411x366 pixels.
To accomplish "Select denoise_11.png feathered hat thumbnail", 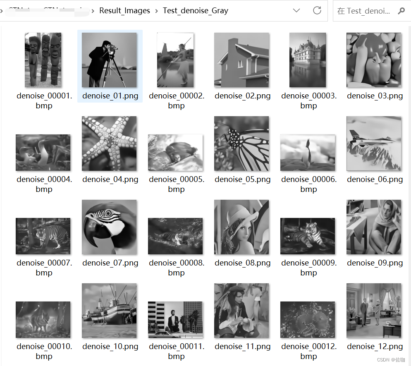I will point(241,311).
